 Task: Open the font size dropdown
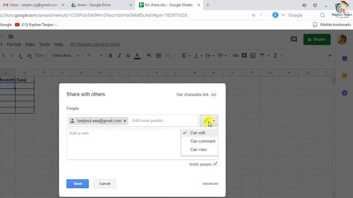pos(94,56)
